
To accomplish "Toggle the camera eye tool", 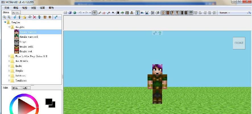I will pyautogui.click(x=95, y=13).
